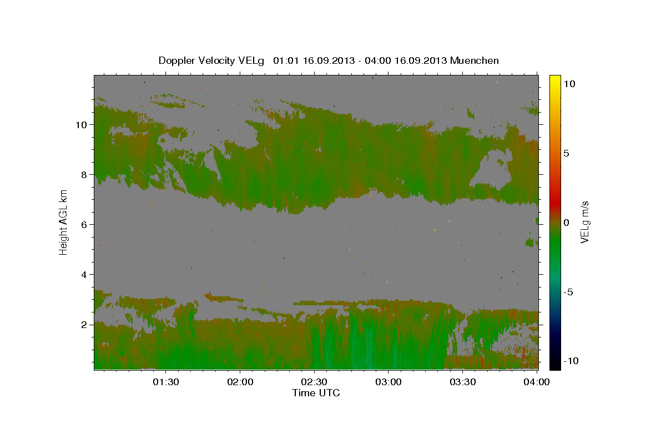Click the 'Height AGL km' axis label

(63, 222)
